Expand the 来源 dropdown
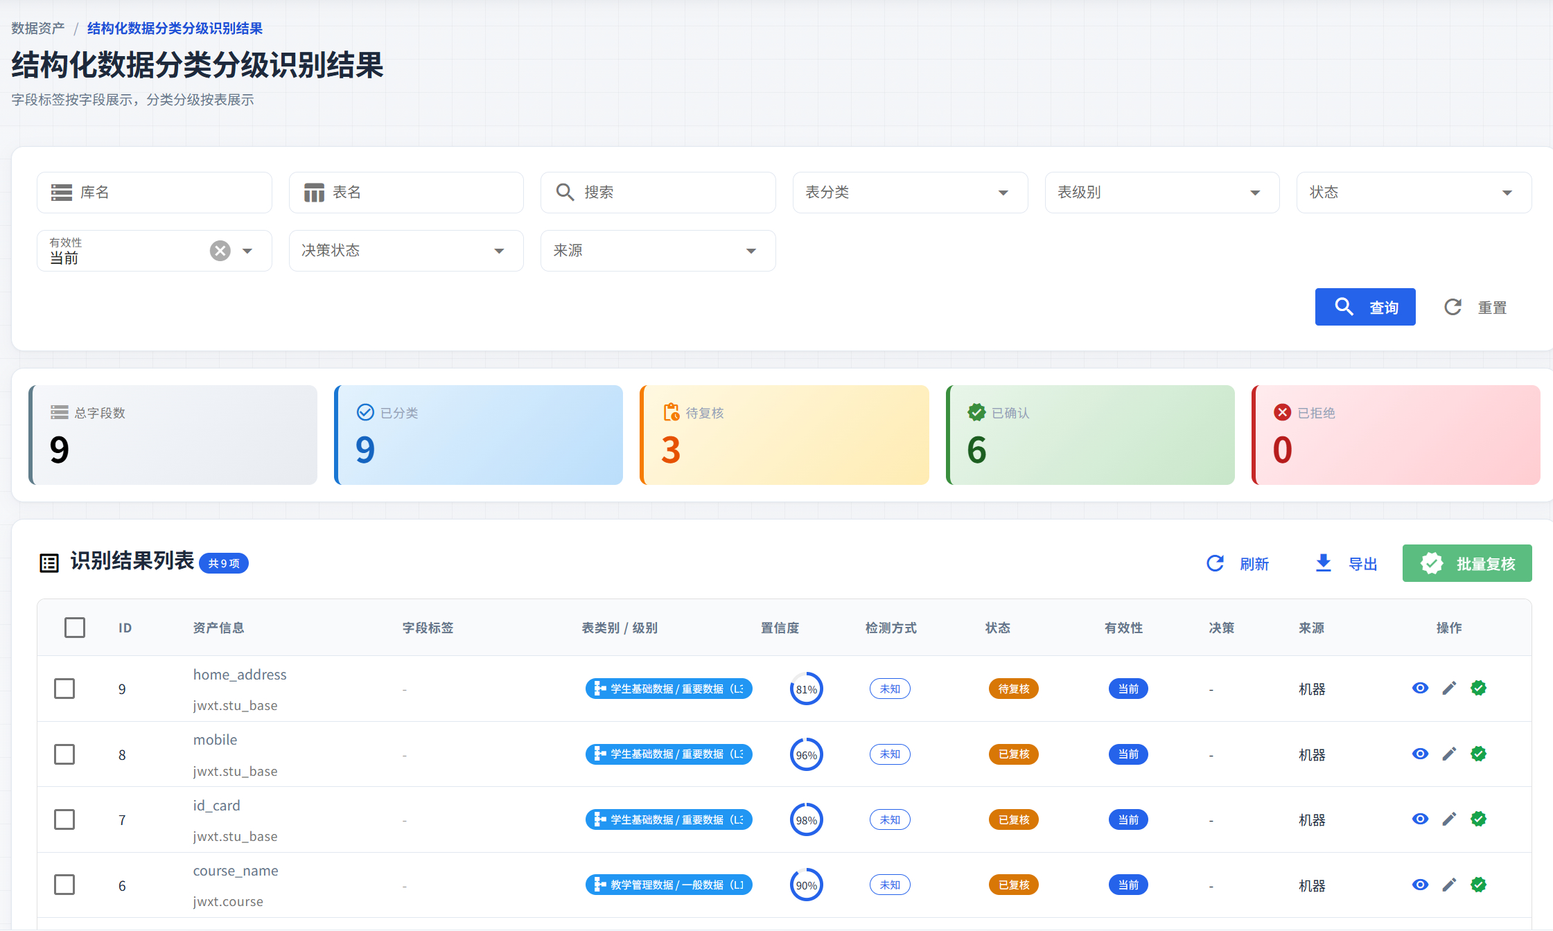The image size is (1553, 931). 658,251
